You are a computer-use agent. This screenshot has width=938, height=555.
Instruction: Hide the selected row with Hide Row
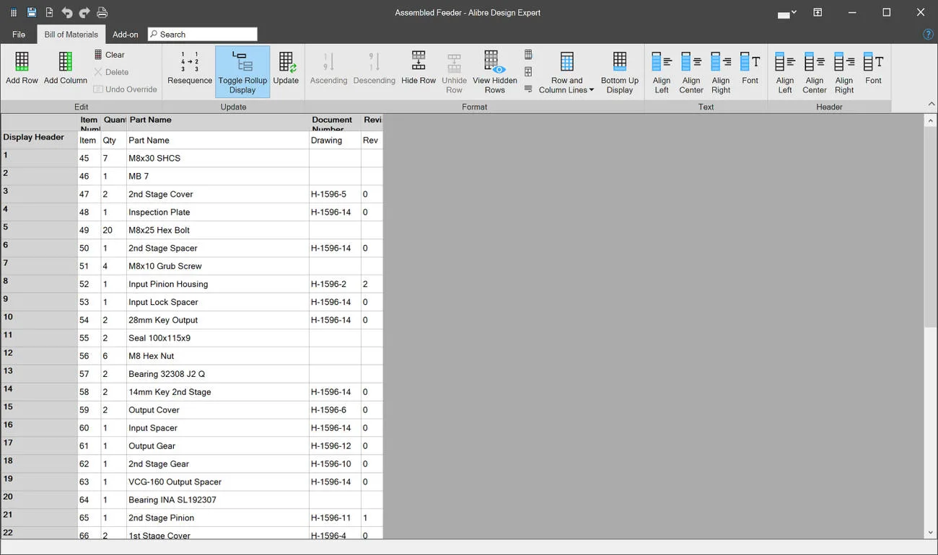tap(418, 68)
